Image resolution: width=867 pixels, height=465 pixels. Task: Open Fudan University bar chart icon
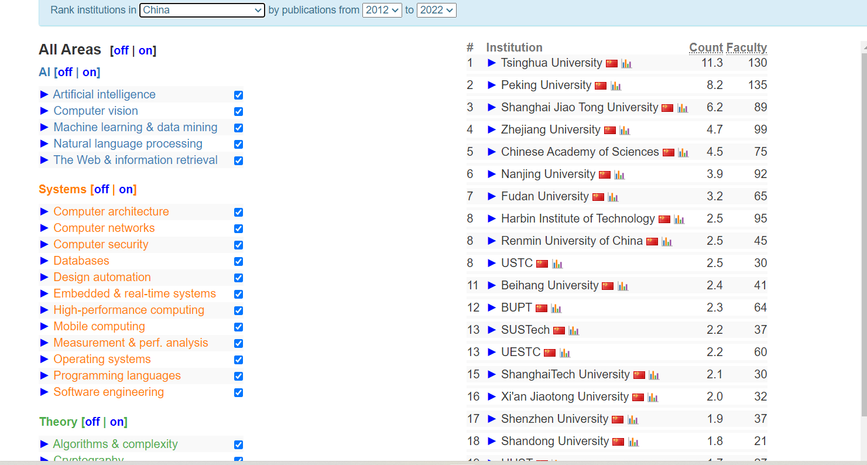pyautogui.click(x=613, y=197)
